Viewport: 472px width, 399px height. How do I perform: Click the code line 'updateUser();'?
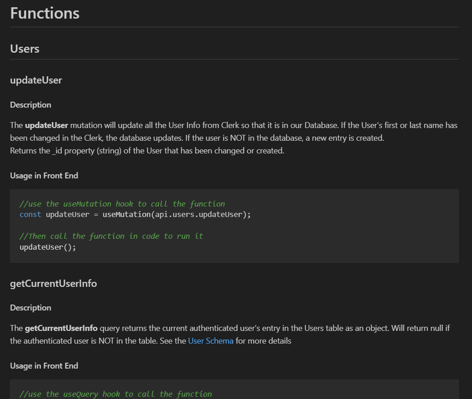pyautogui.click(x=48, y=247)
